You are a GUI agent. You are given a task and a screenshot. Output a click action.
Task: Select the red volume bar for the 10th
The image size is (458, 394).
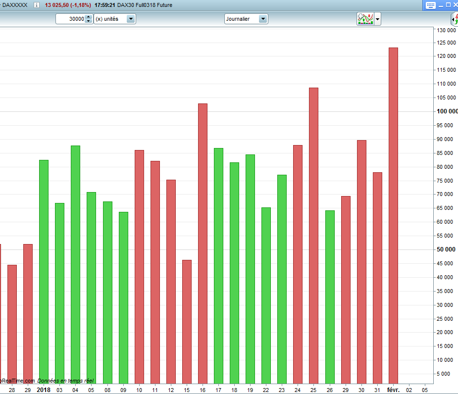coord(139,267)
